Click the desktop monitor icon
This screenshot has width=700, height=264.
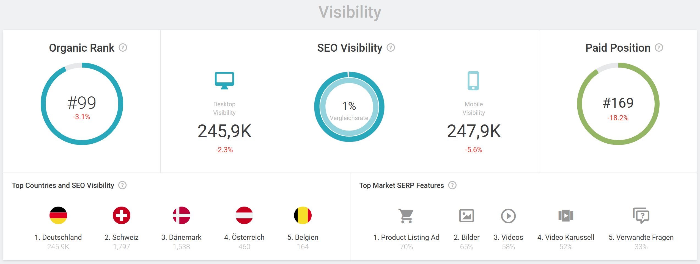click(224, 80)
